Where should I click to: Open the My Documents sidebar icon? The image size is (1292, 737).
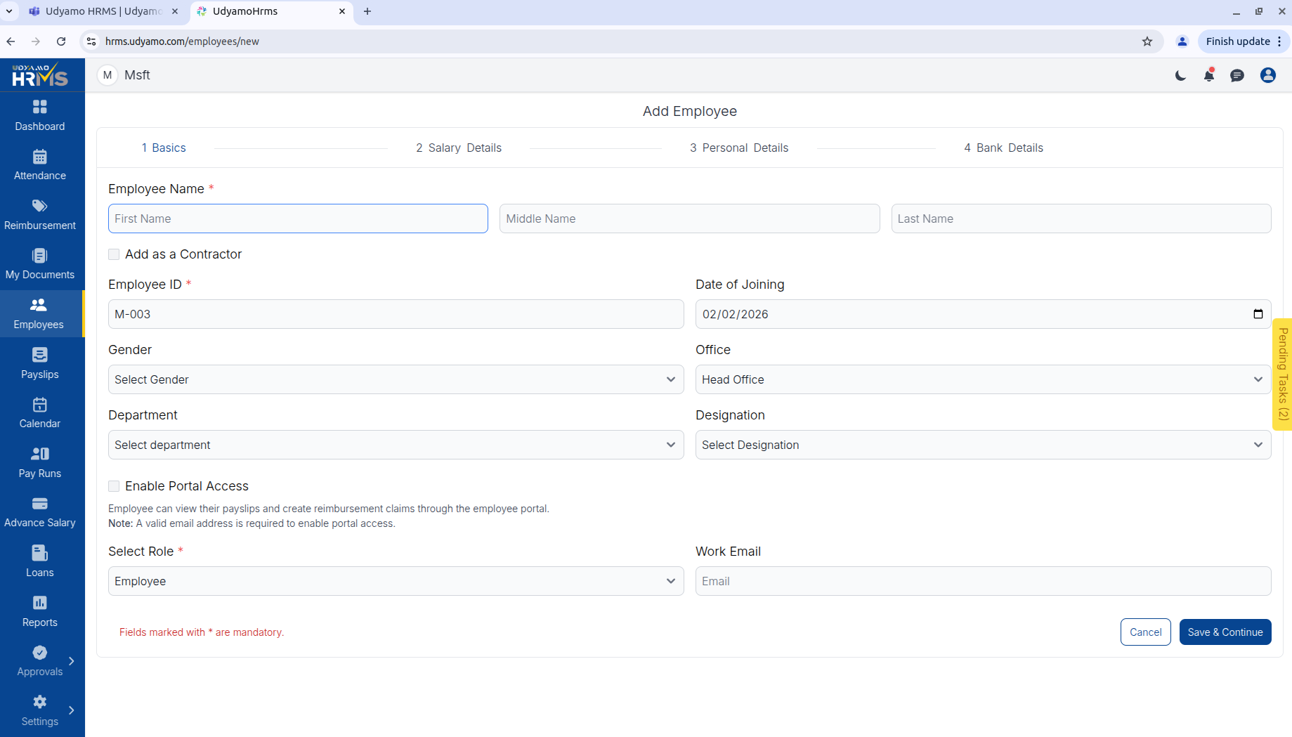pos(40,256)
